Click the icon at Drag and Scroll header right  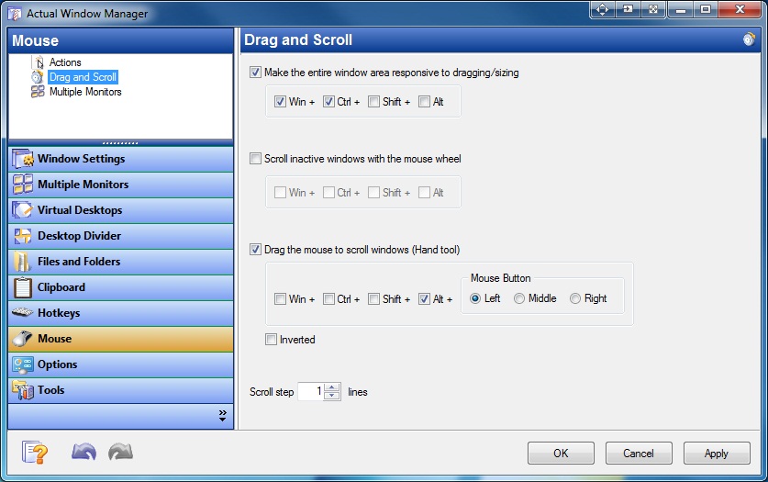(749, 39)
